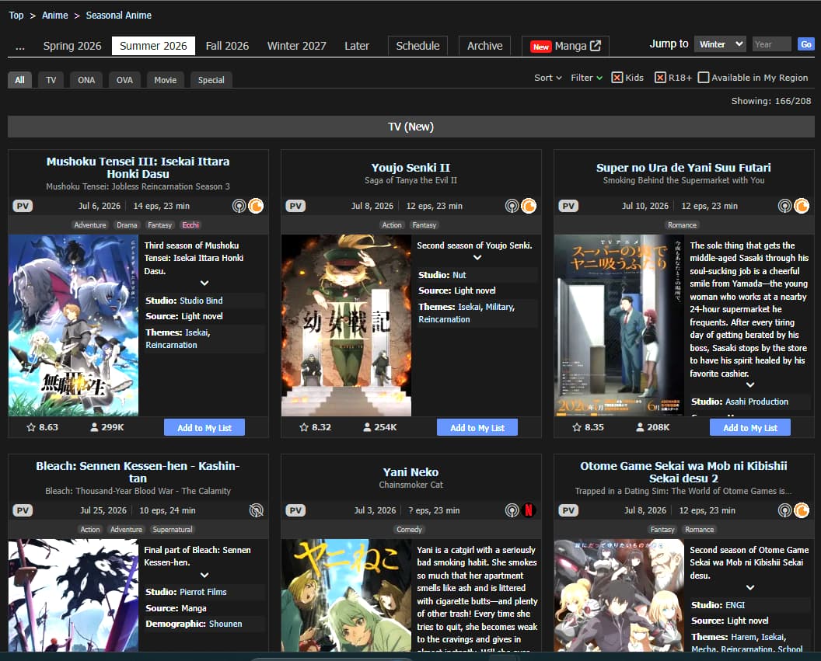Open the Filter dropdown
Image resolution: width=821 pixels, height=661 pixels.
[x=586, y=78]
